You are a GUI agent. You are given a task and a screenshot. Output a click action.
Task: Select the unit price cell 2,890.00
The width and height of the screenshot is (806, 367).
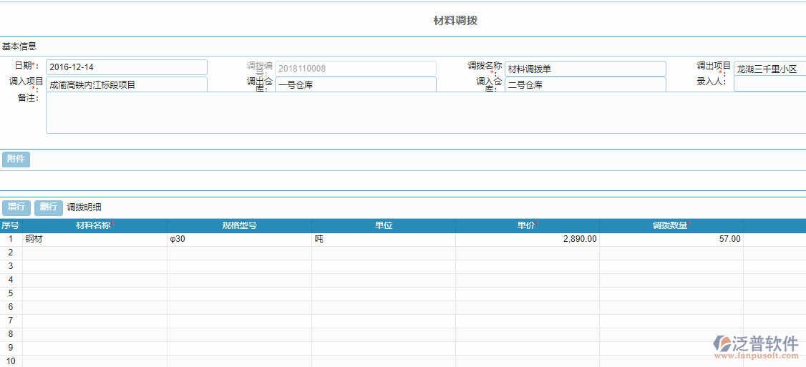tap(527, 239)
